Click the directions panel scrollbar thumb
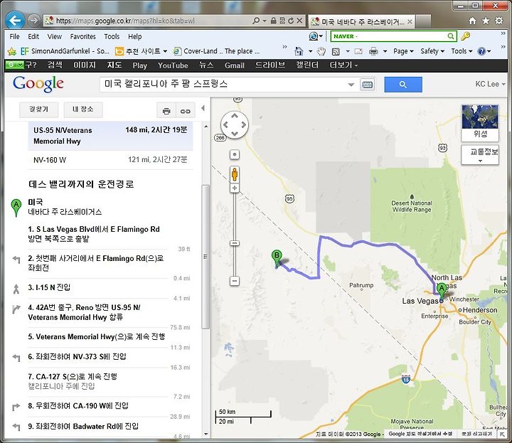 (206, 256)
